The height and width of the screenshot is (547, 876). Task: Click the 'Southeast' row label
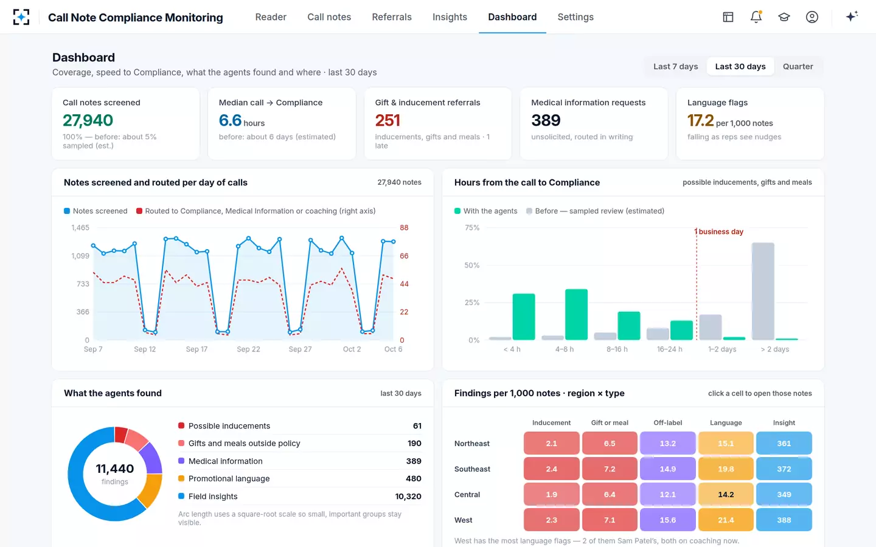tap(472, 469)
